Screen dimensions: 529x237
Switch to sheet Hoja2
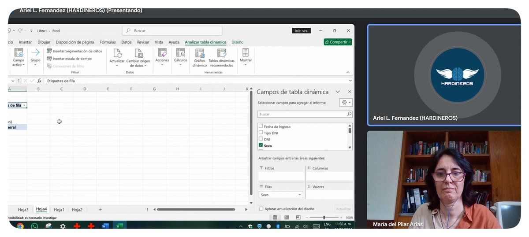(77, 210)
